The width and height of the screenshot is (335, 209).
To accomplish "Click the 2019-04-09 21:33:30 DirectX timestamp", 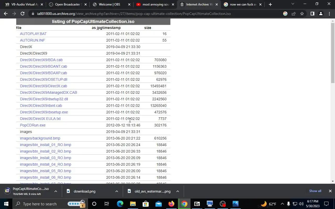I will 123,47.
